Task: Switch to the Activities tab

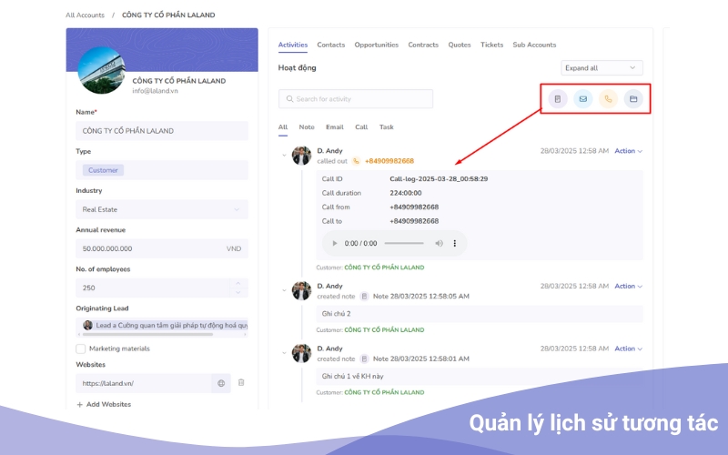Action: (x=292, y=45)
